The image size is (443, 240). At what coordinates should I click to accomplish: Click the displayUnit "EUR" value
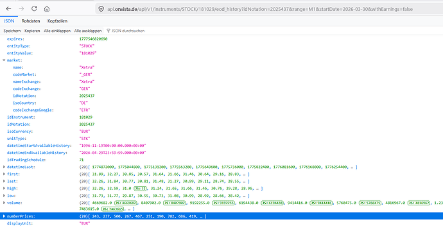(85, 223)
